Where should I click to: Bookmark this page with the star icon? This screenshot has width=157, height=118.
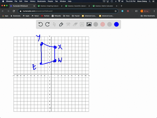point(115,11)
